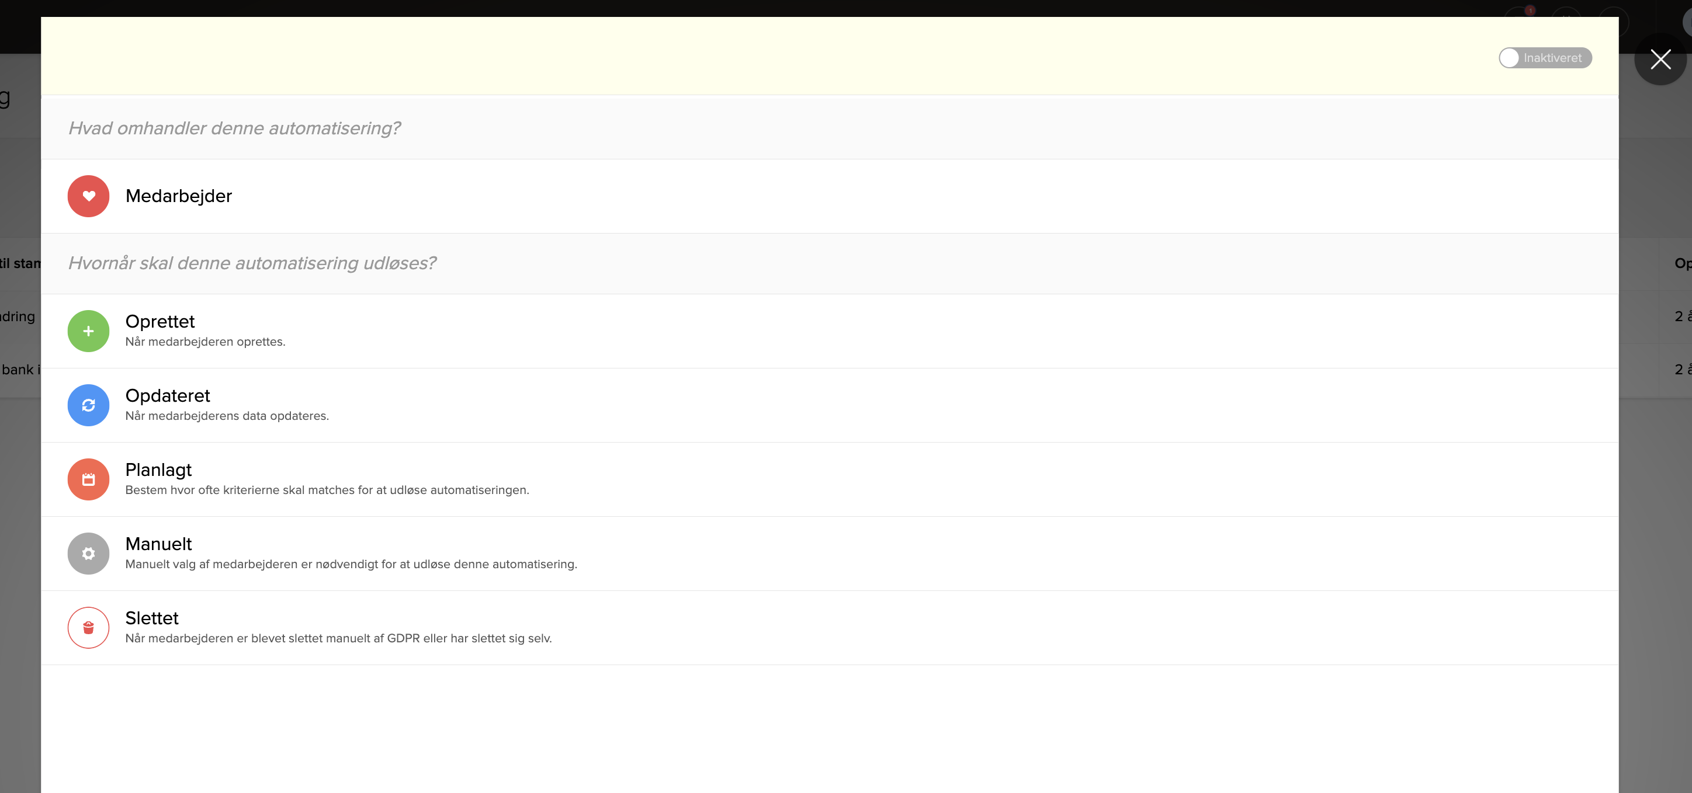
Task: Click the red trash Slettet icon
Action: [88, 628]
